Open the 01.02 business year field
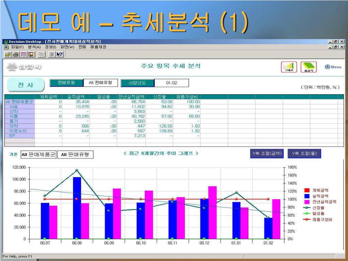Viewport: 348px width, 261px height. [172, 83]
